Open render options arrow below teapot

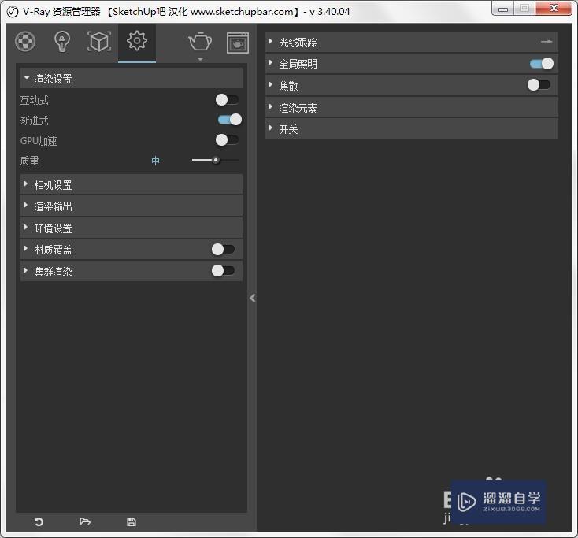click(x=200, y=59)
